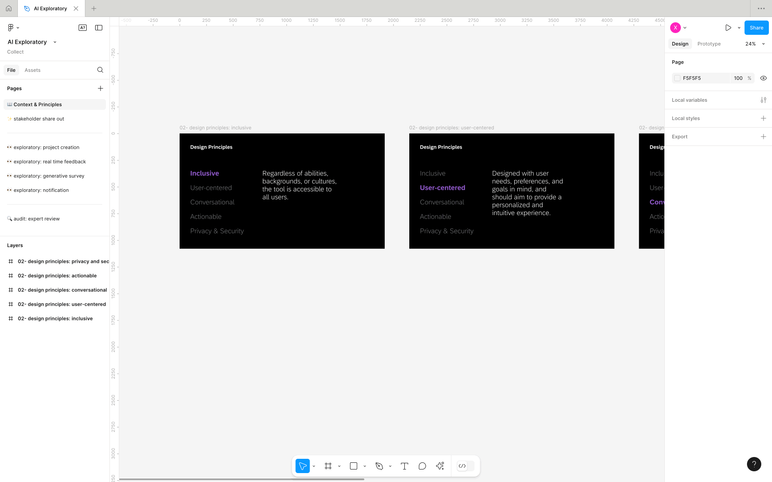Select the actionable frame layer
772x482 pixels.
[55, 276]
